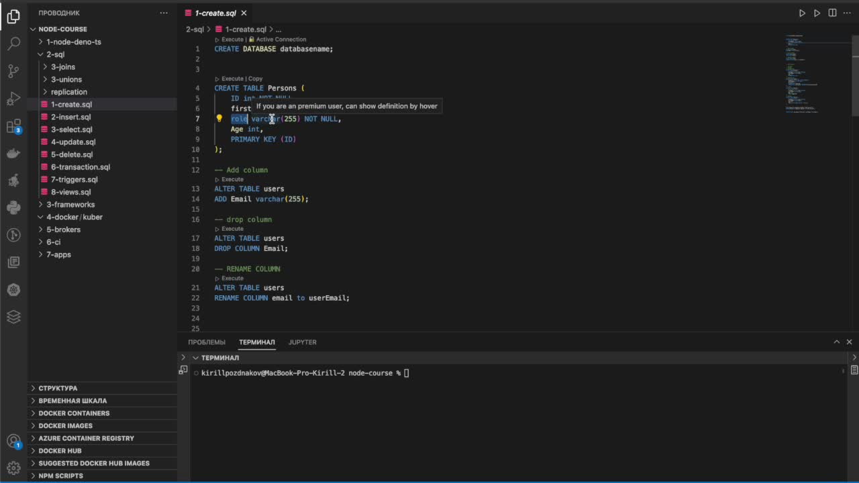
Task: Click 2-sql in the breadcrumb path
Action: [195, 30]
